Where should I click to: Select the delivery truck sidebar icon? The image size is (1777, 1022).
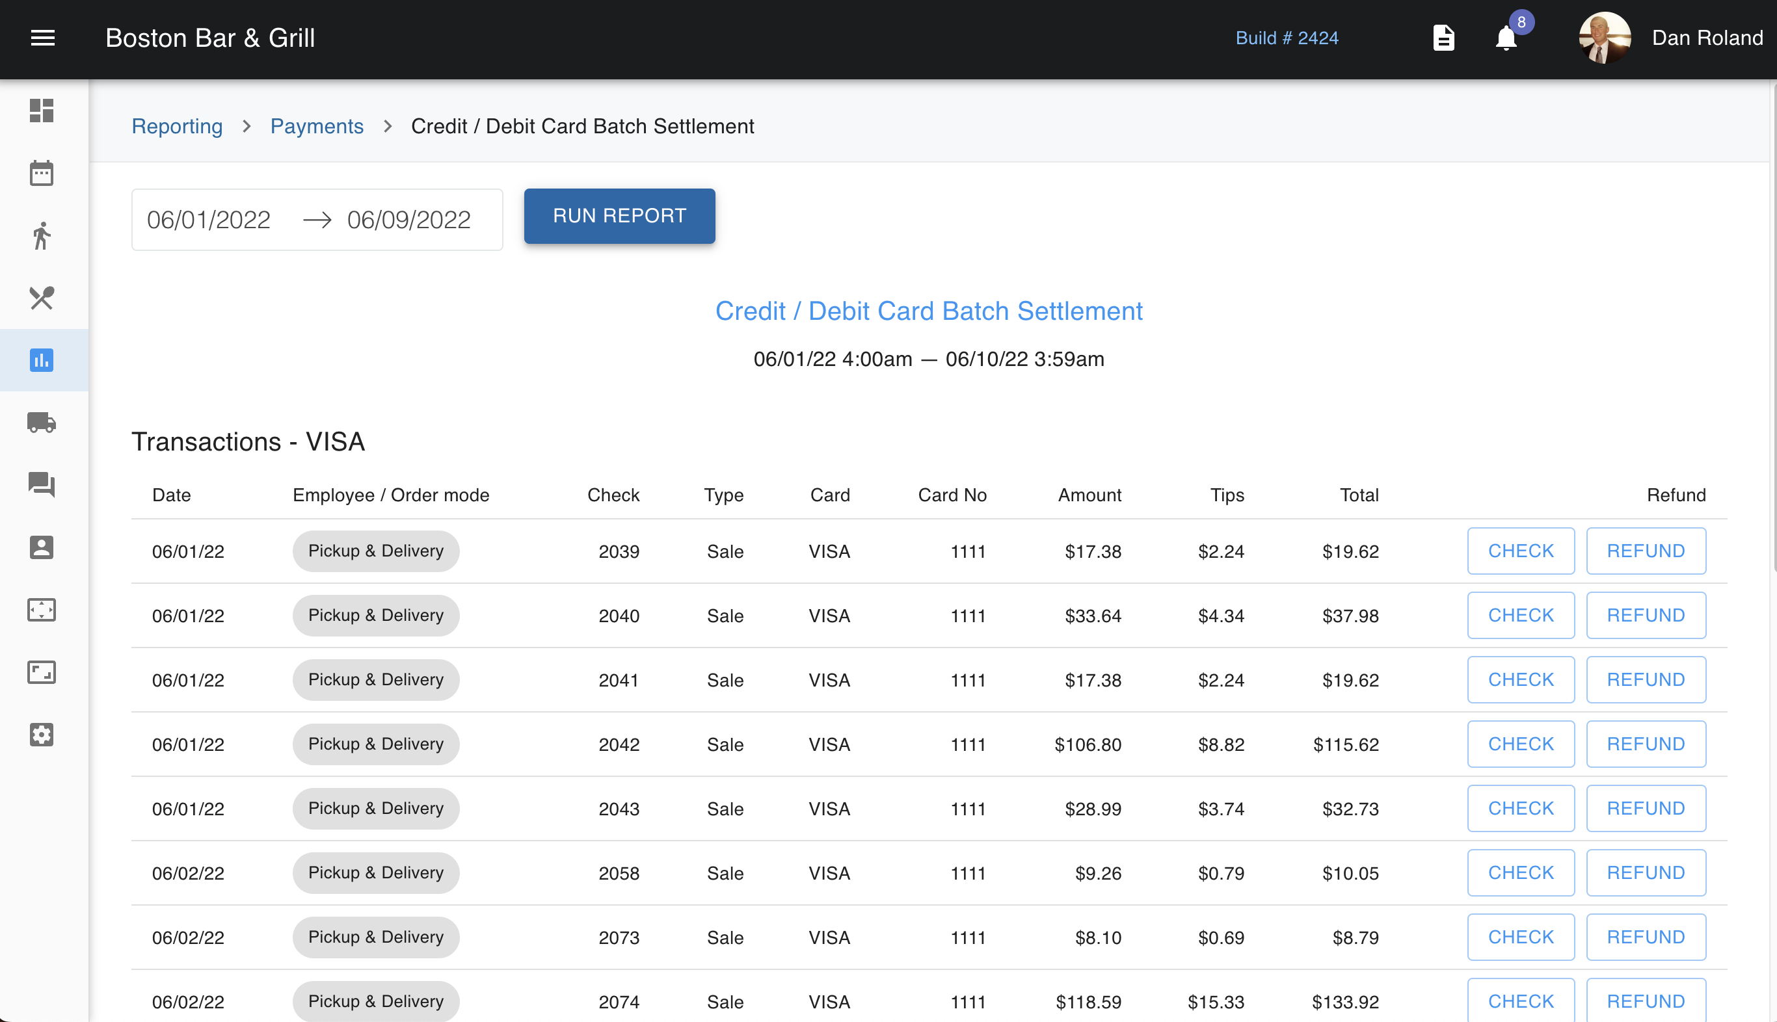coord(42,423)
